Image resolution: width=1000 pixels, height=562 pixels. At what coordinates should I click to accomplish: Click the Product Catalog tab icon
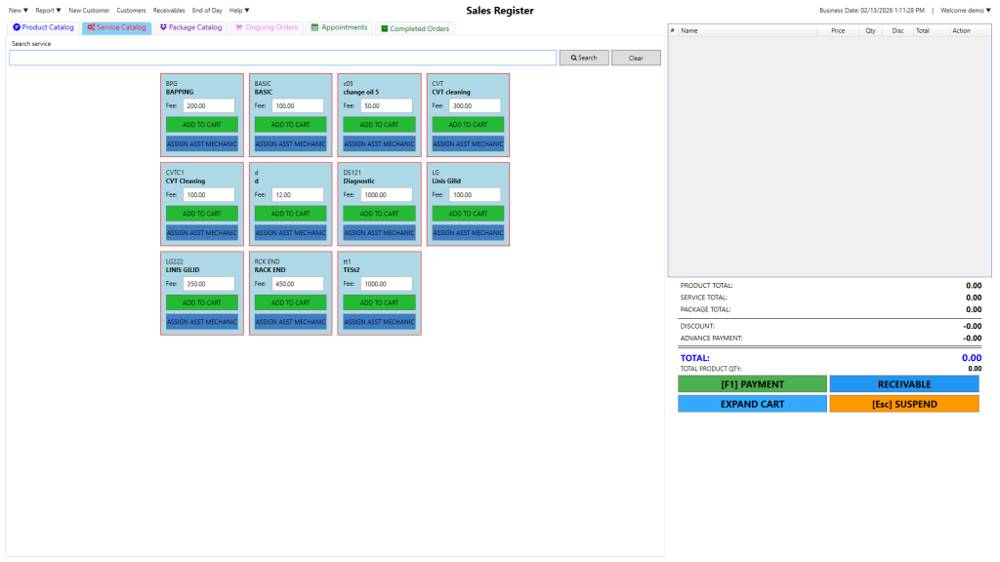(x=17, y=27)
